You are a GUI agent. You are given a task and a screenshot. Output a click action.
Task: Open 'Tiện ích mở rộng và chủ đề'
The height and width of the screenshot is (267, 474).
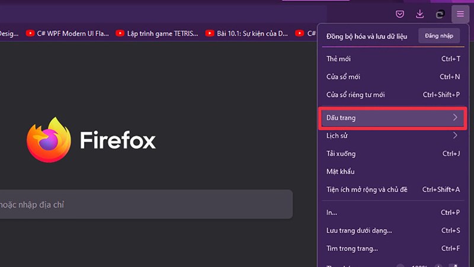[393, 189]
